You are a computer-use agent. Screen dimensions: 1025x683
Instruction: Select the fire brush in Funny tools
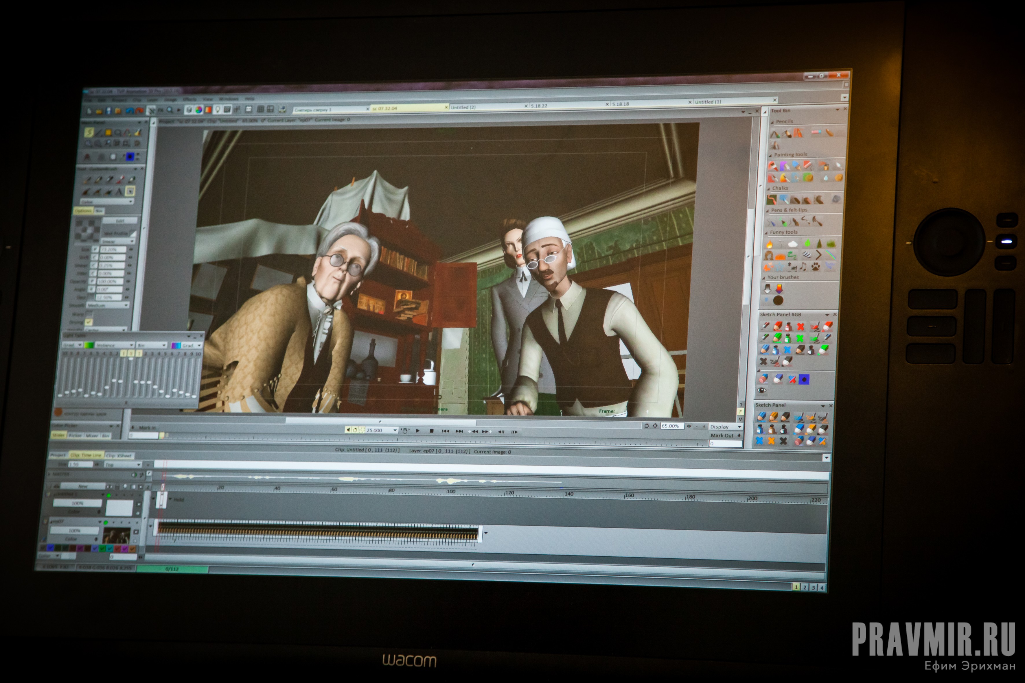point(769,244)
